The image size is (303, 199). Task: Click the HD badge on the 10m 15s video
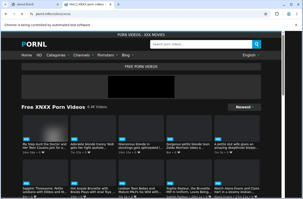tap(122, 139)
